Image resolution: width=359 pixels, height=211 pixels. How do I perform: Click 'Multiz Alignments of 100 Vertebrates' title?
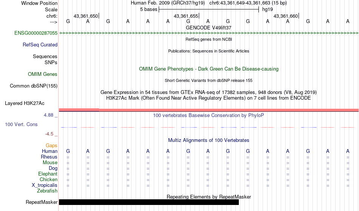click(209, 140)
